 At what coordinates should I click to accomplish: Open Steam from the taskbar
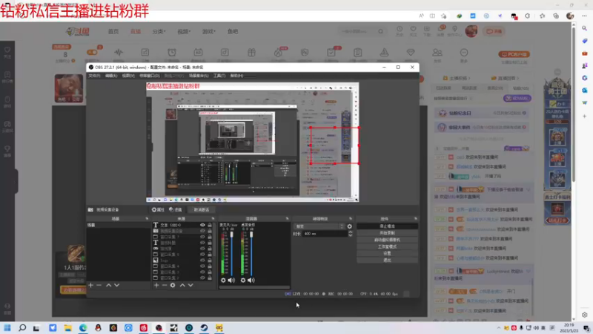click(204, 327)
